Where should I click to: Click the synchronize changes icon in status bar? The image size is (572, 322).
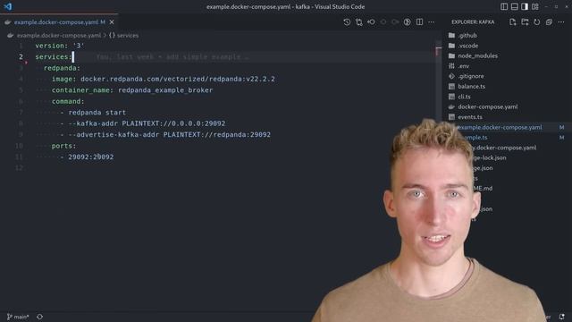(x=39, y=317)
